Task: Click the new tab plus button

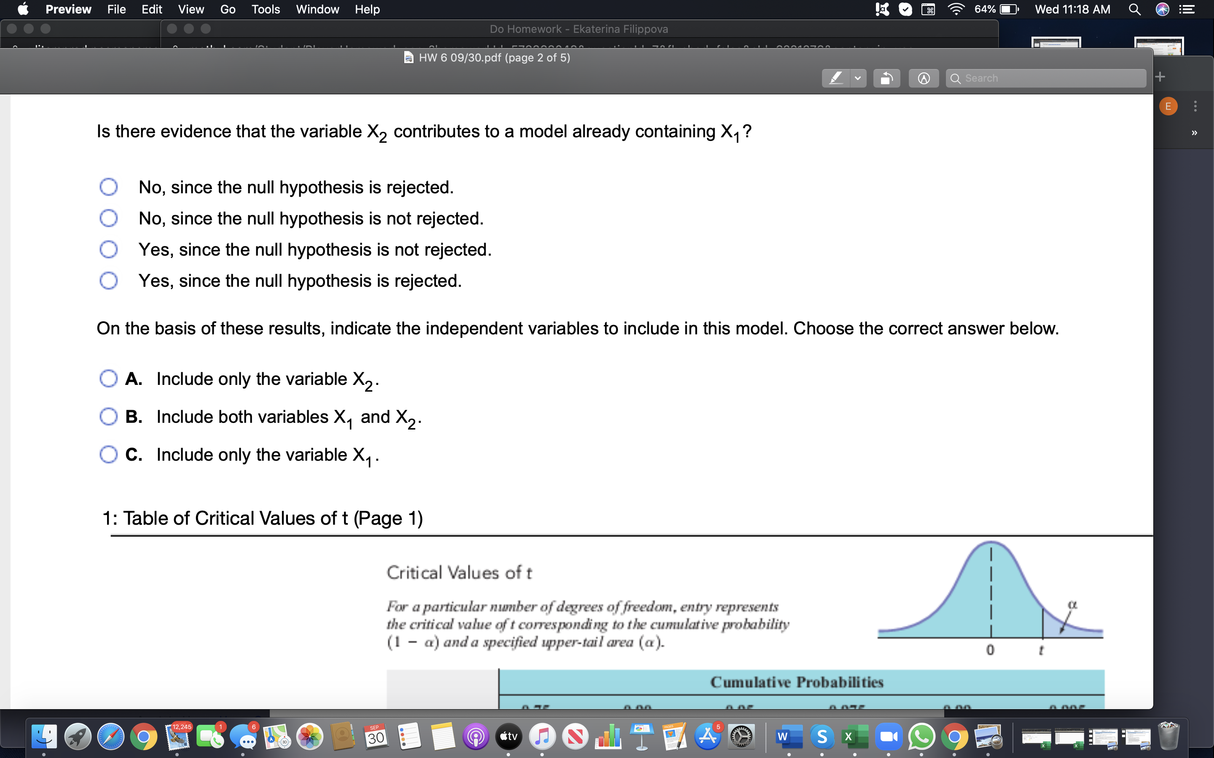Action: point(1160,76)
